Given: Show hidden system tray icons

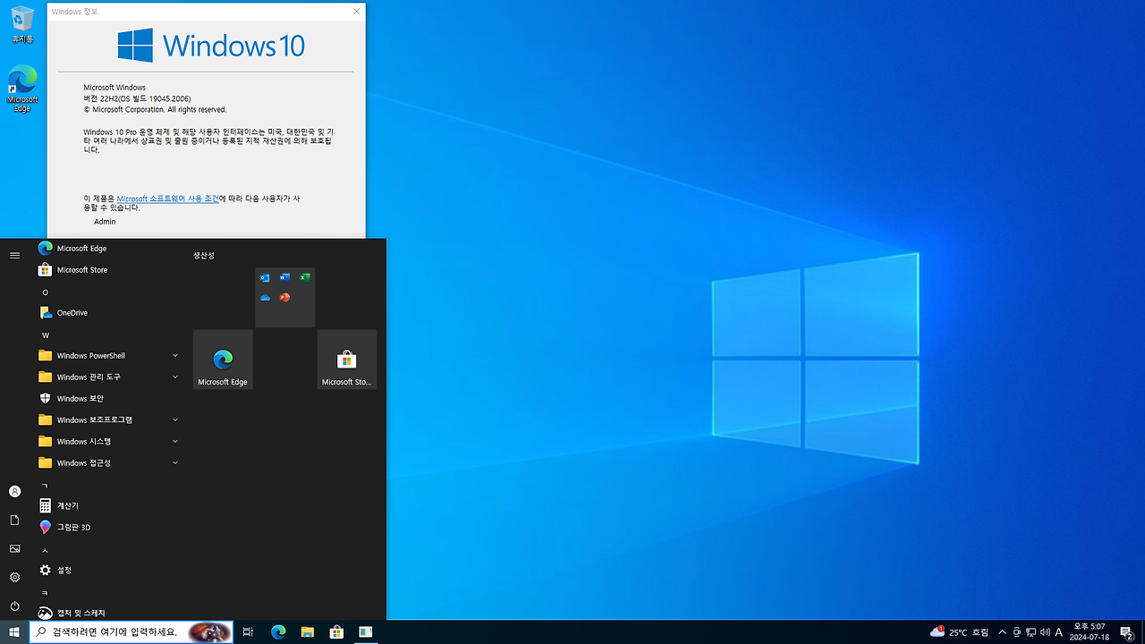Looking at the screenshot, I should (1002, 632).
